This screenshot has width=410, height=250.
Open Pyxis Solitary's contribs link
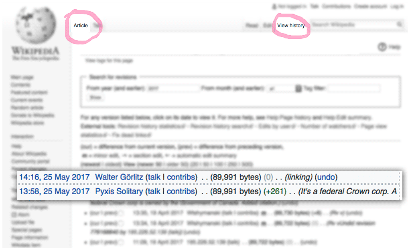point(182,192)
